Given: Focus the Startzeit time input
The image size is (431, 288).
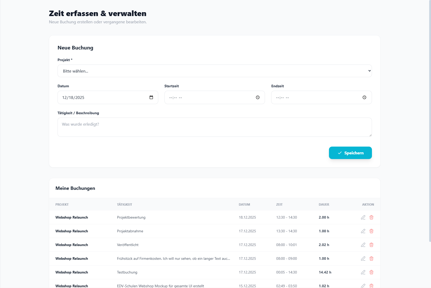Looking at the screenshot, I should 207,97.
